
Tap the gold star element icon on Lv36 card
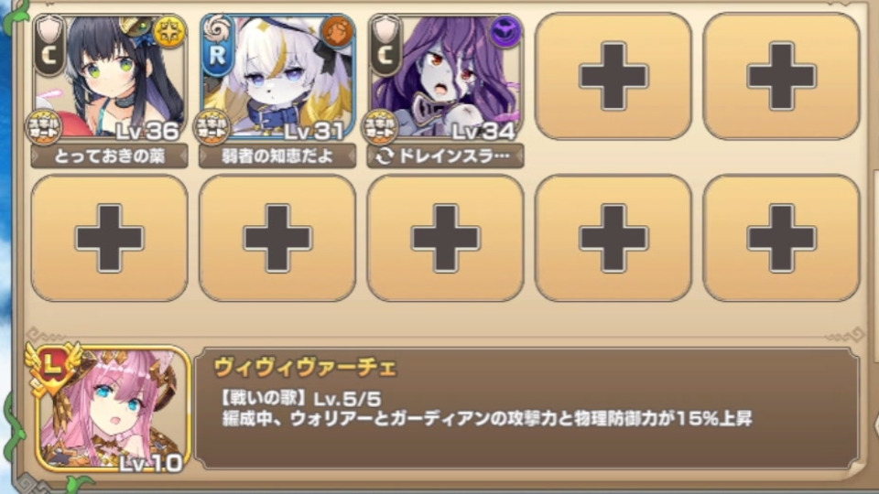[x=169, y=31]
